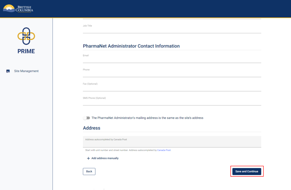Click Save and Continue
The height and width of the screenshot is (190, 291).
click(247, 171)
